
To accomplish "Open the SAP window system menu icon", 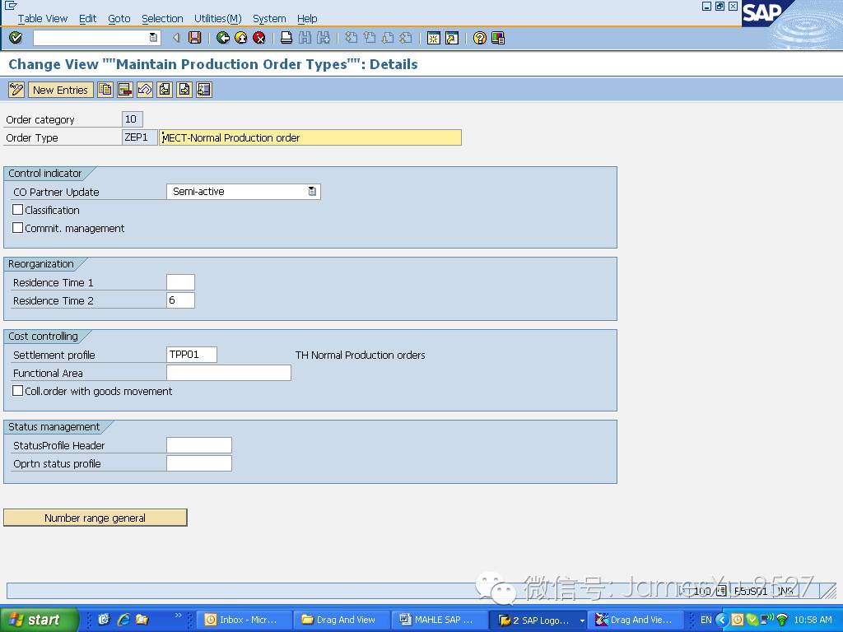I will coord(11,6).
